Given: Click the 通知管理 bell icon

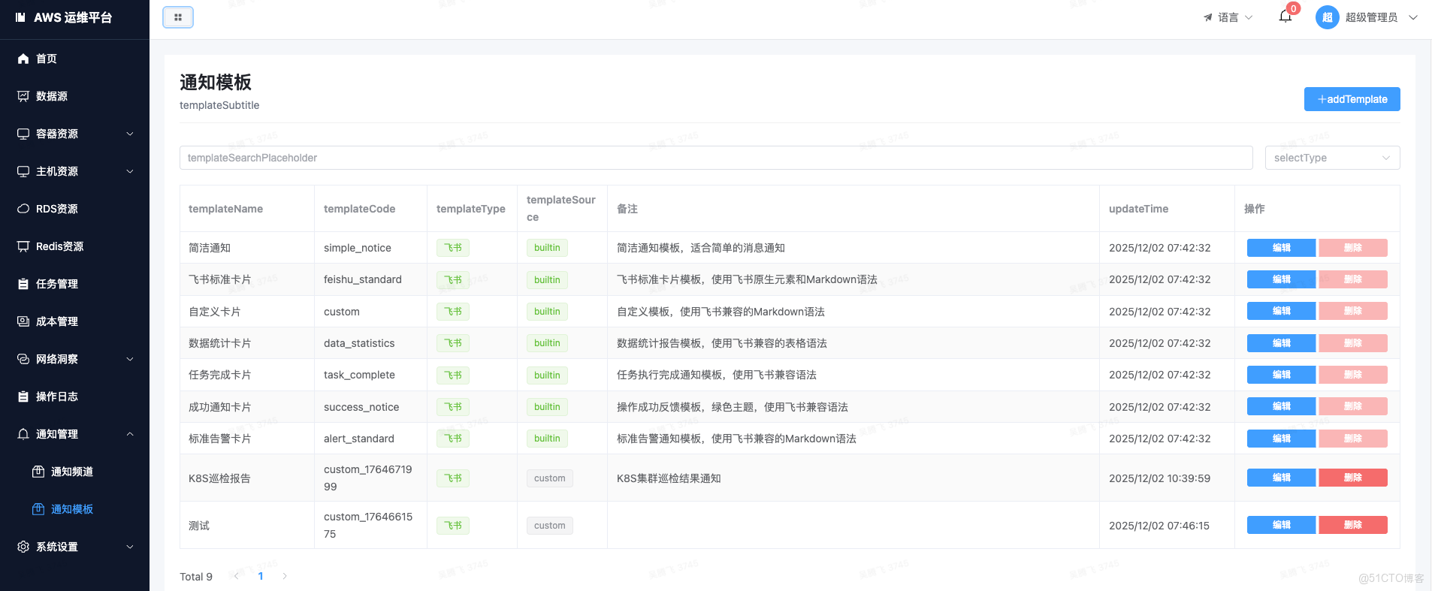Looking at the screenshot, I should (x=23, y=434).
